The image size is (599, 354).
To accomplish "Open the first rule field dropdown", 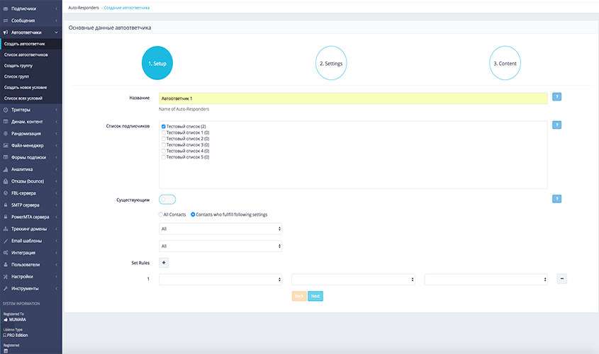I will (x=220, y=280).
